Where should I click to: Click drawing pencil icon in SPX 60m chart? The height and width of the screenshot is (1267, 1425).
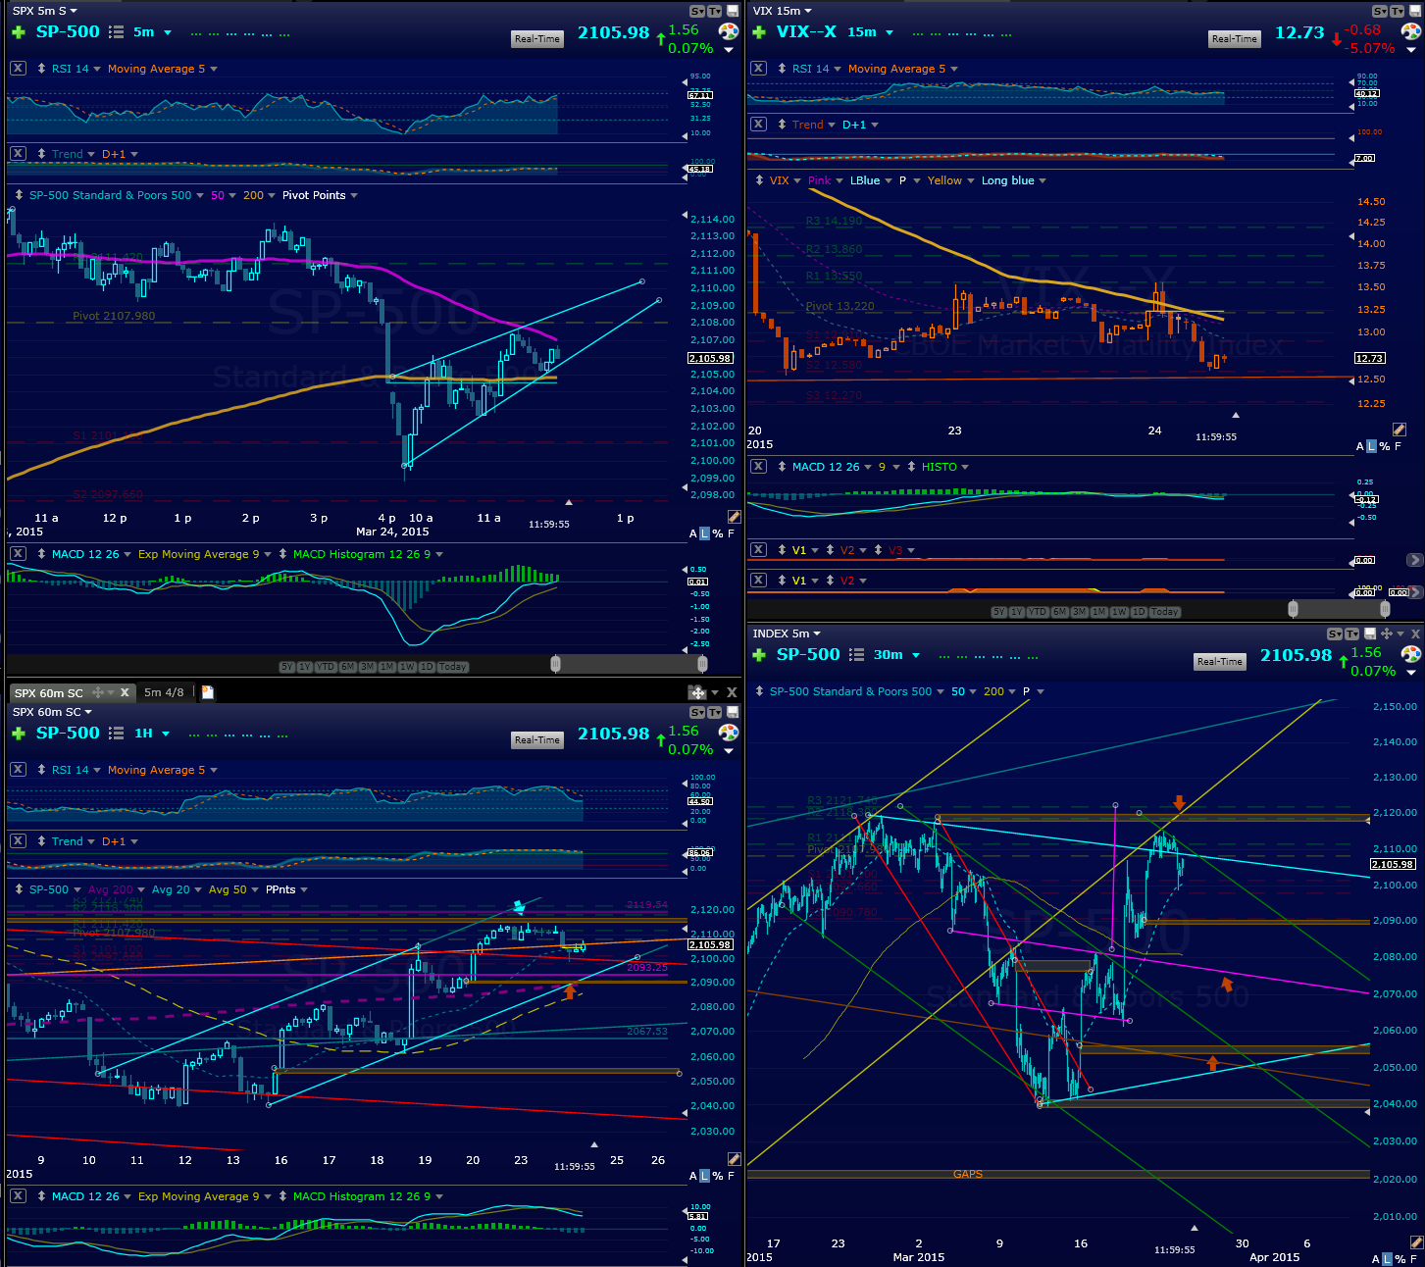tap(734, 1159)
